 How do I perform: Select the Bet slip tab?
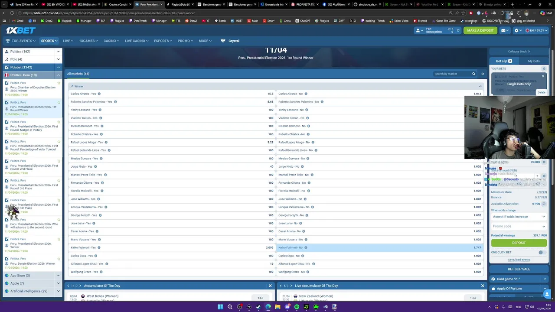click(504, 61)
